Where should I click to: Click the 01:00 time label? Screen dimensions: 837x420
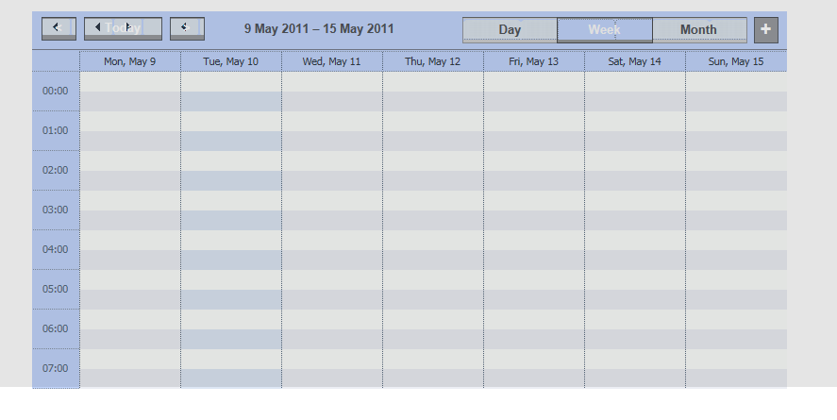56,131
